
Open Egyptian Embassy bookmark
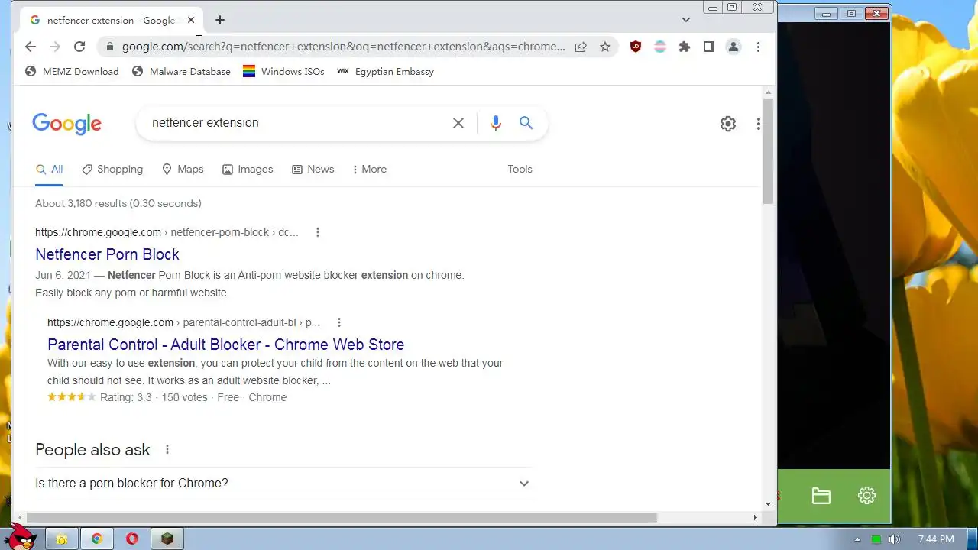[x=386, y=71]
